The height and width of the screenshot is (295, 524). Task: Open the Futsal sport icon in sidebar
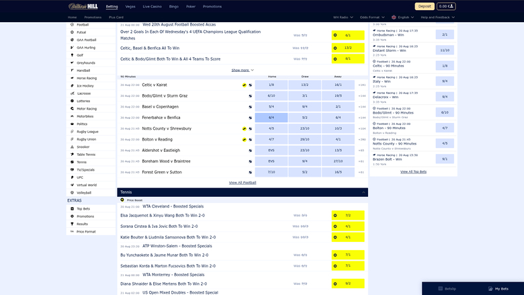pos(72,32)
